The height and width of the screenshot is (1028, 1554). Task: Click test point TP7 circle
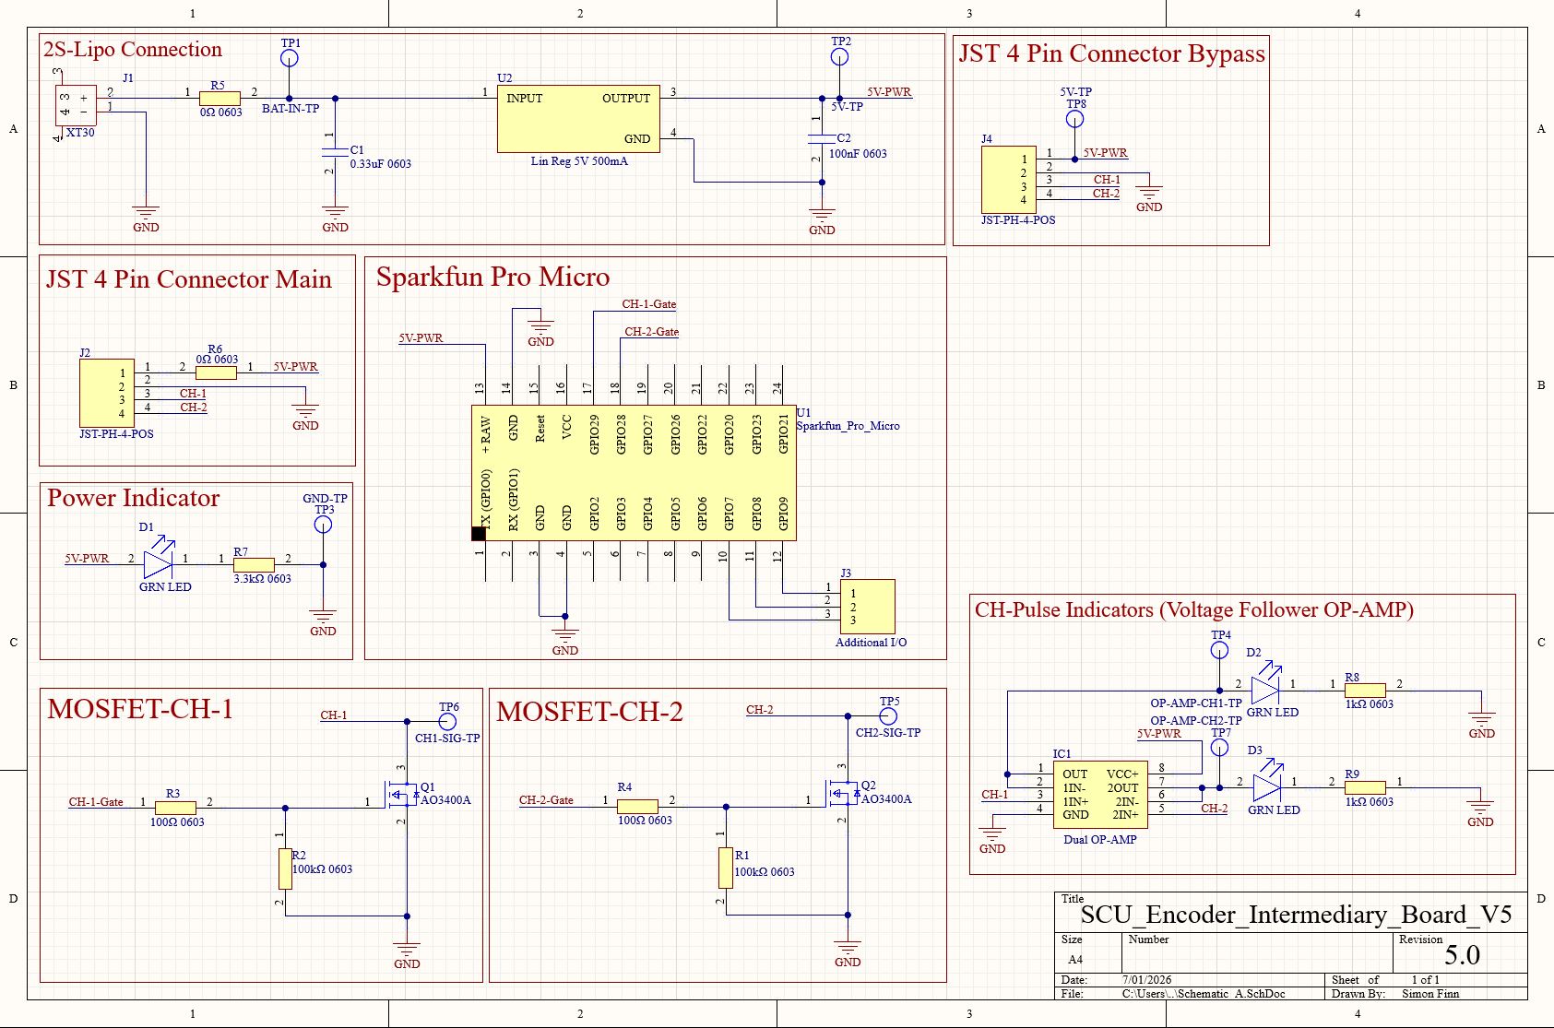click(1219, 748)
